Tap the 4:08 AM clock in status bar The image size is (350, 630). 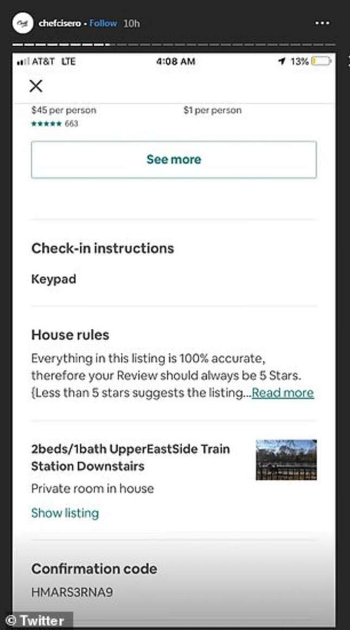pos(175,62)
